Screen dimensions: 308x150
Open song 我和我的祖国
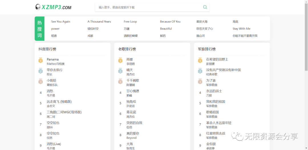[216, 102]
